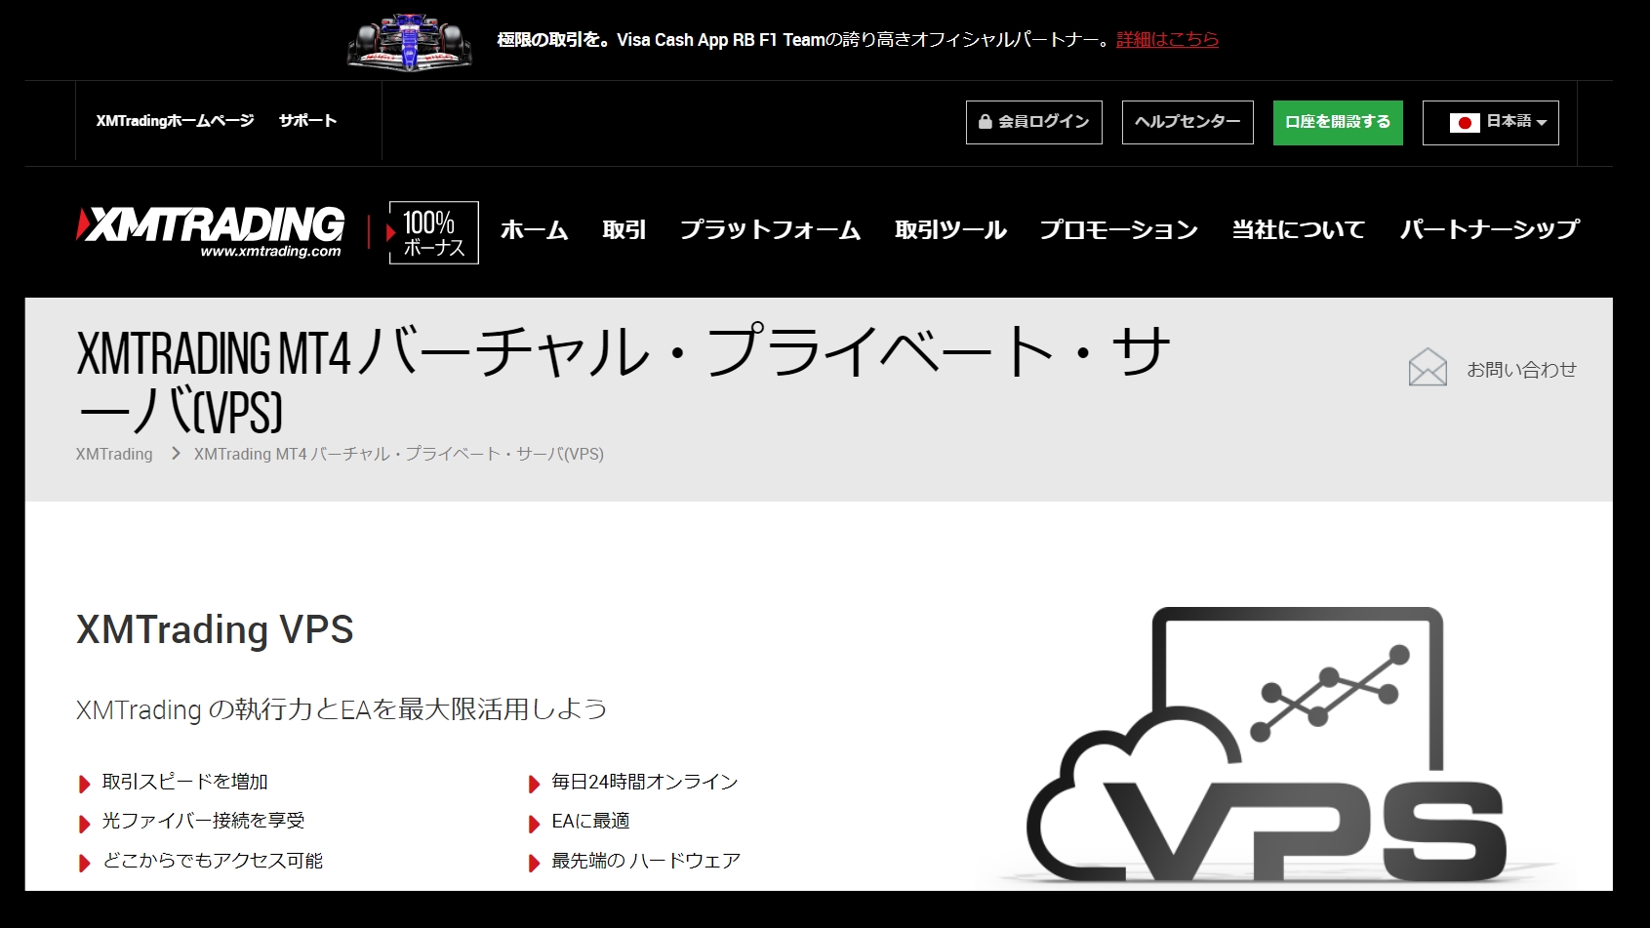Go to XMTradingホームページ link
The width and height of the screenshot is (1650, 928).
175,121
